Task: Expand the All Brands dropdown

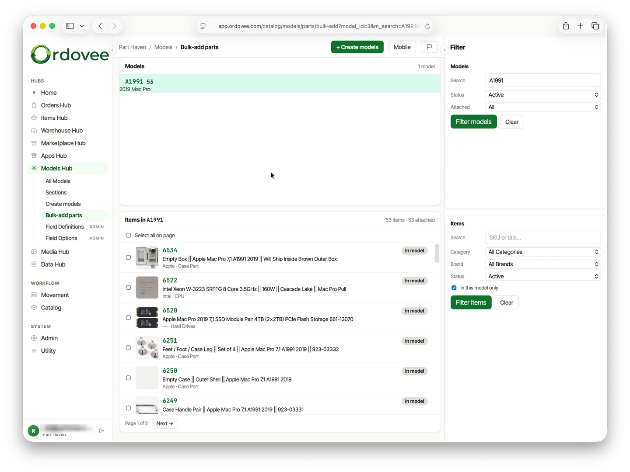Action: point(542,264)
